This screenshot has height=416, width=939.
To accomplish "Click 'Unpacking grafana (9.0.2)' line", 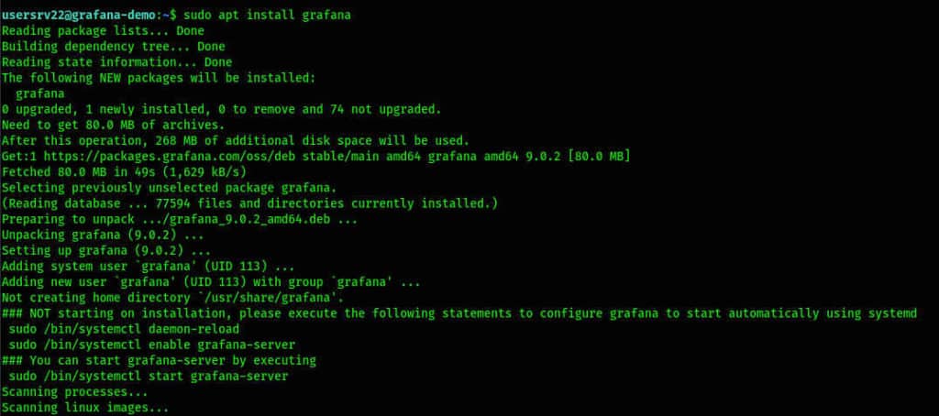I will click(x=103, y=235).
